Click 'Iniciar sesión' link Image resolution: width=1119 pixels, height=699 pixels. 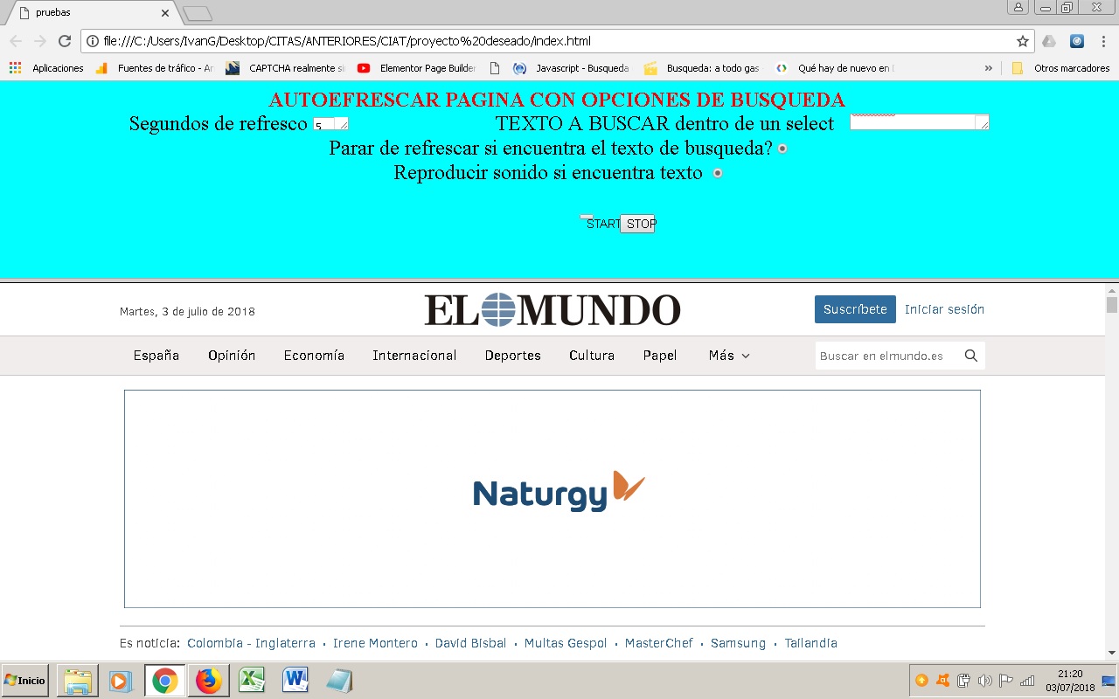point(944,309)
